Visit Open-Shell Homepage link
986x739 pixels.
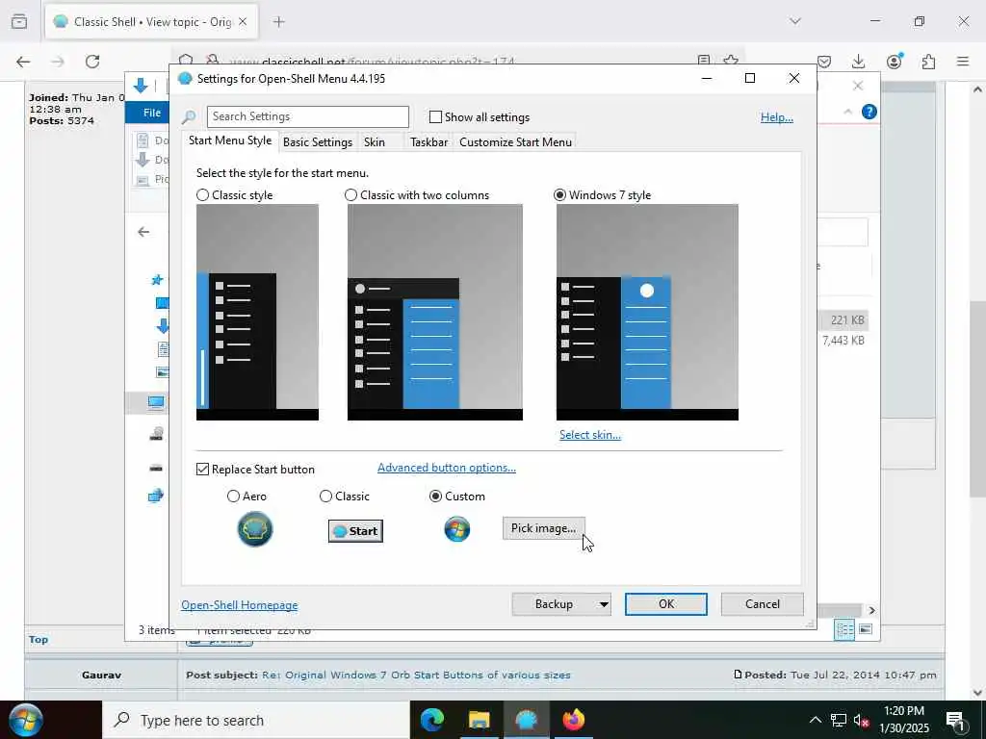pos(240,605)
